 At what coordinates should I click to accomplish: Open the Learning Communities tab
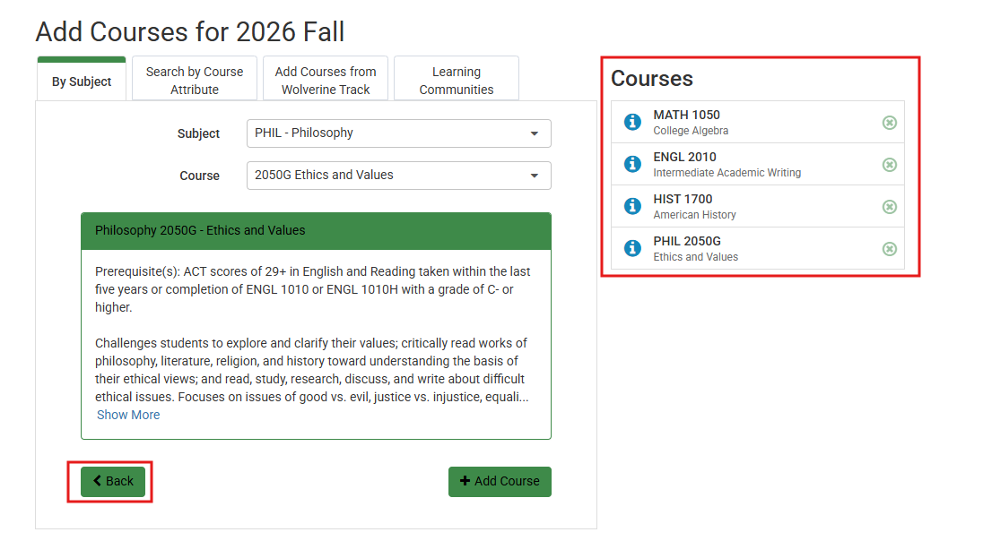pos(457,79)
